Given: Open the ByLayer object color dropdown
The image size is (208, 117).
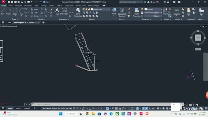Looking at the screenshot, I should [x=153, y=9].
